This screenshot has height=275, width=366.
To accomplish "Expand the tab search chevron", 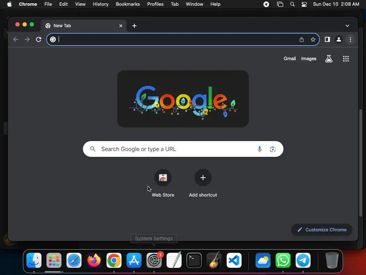I will 347,26.
